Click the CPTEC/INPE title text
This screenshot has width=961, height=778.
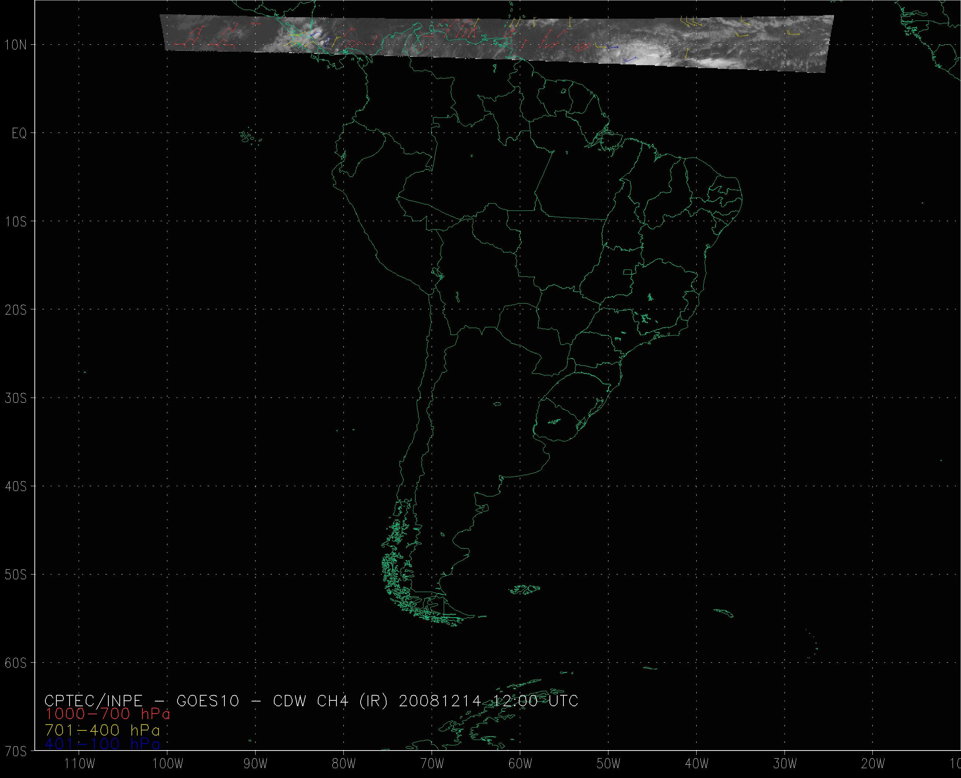[93, 700]
